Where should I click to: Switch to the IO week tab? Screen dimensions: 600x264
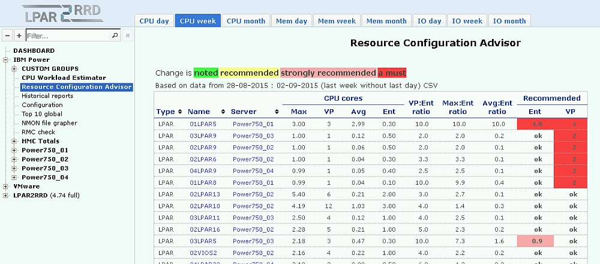click(x=467, y=21)
